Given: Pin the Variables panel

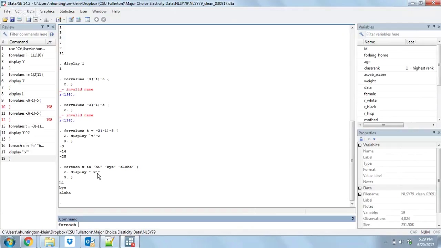Looking at the screenshot, I should (434, 27).
